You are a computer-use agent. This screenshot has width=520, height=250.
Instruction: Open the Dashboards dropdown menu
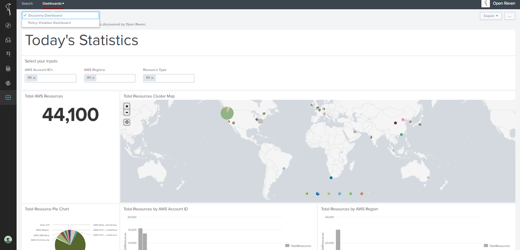53,3
